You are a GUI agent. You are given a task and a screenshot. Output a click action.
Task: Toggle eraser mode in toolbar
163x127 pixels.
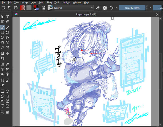click(x=98, y=8)
